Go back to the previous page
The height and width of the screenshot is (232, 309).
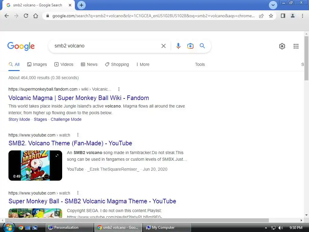pos(7,16)
